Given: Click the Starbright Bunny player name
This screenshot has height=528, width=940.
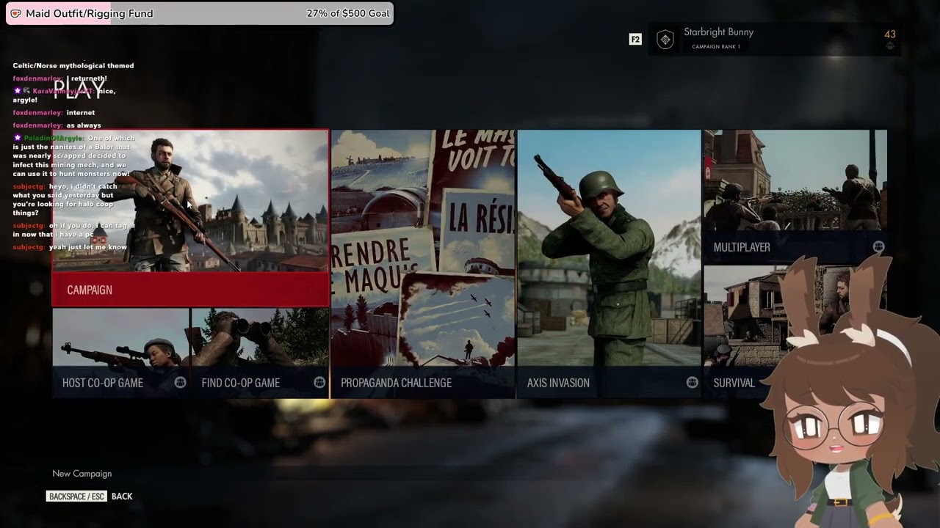Looking at the screenshot, I should pos(718,32).
